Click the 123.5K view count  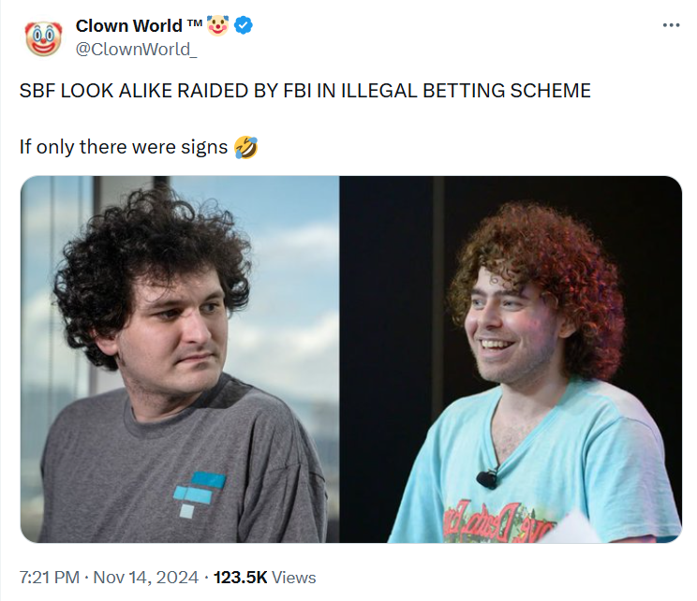(x=240, y=578)
